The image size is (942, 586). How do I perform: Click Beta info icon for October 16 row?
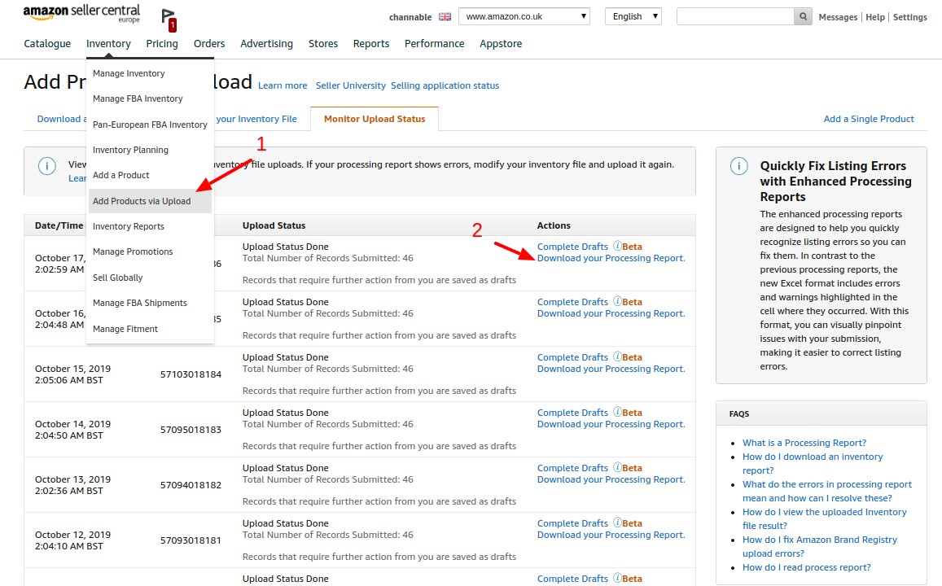617,301
